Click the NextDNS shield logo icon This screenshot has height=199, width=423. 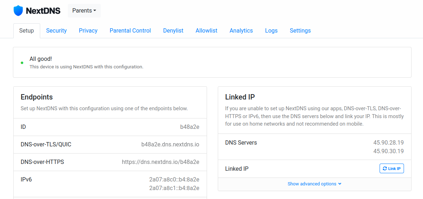18,11
